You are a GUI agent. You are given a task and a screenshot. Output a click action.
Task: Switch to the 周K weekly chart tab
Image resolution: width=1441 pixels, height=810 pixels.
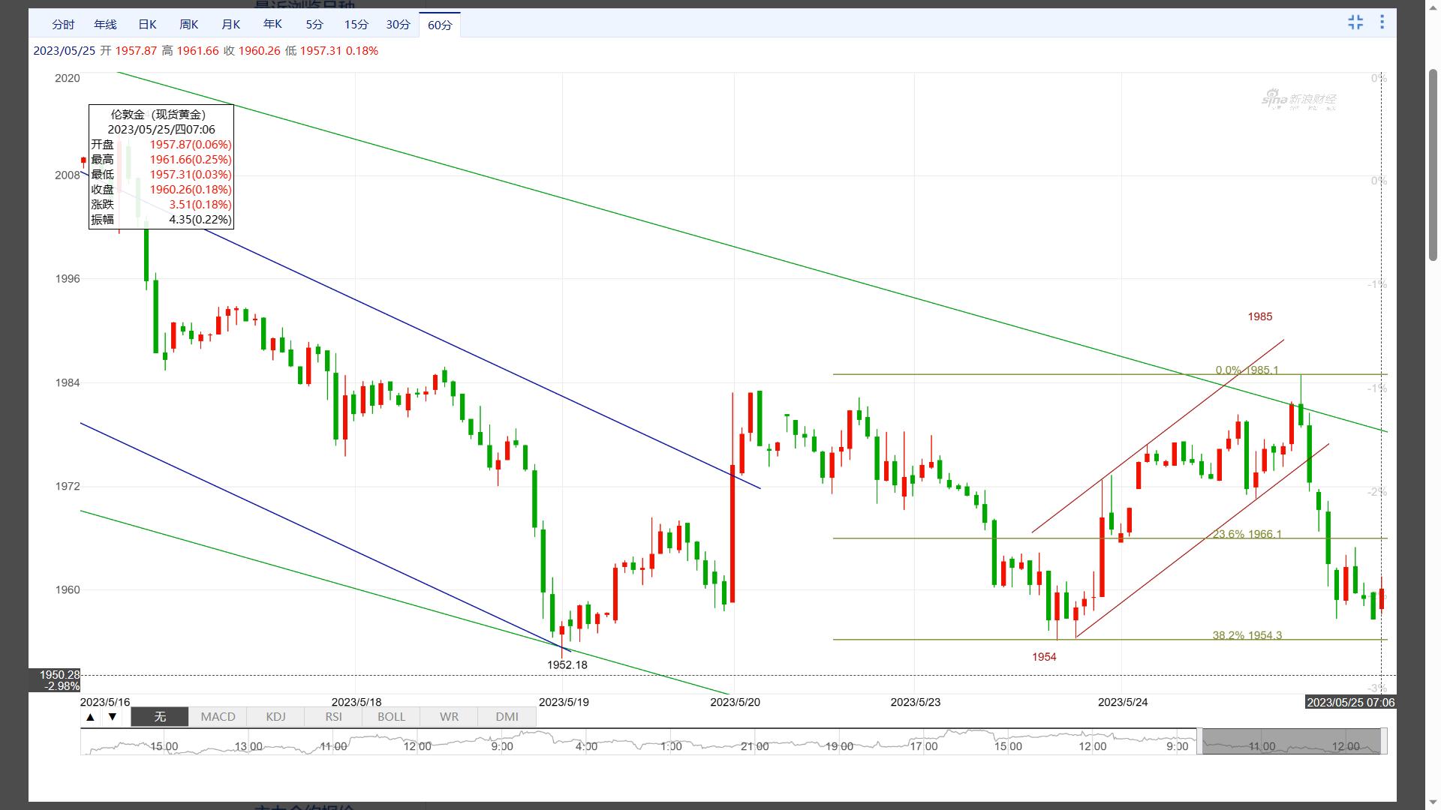pos(189,25)
